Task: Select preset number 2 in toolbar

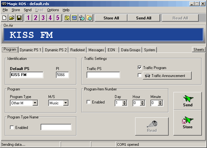Action: coord(36,18)
